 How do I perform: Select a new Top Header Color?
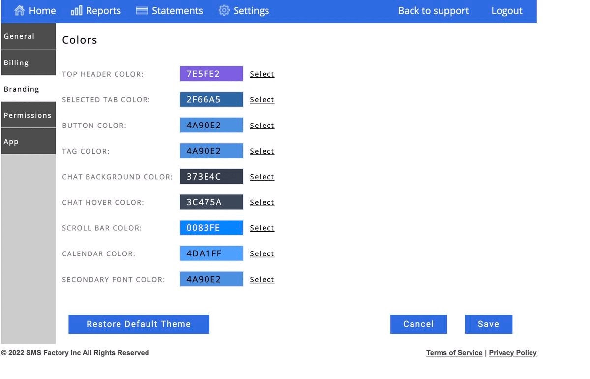(x=262, y=74)
